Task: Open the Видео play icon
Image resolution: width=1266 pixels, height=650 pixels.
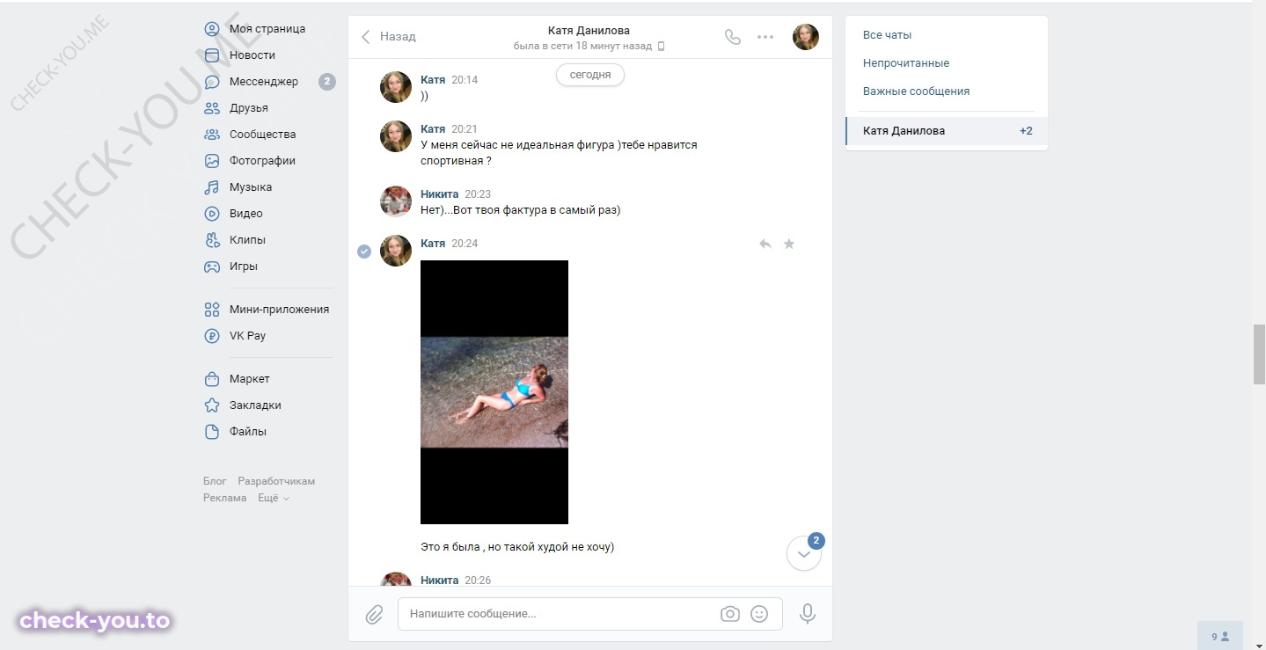Action: pyautogui.click(x=212, y=214)
